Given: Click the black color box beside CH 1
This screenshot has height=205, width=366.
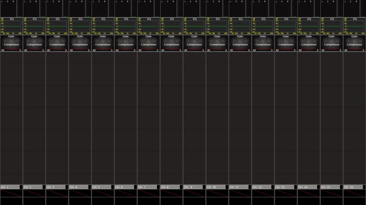Looking at the screenshot, I should (x=21, y=187).
